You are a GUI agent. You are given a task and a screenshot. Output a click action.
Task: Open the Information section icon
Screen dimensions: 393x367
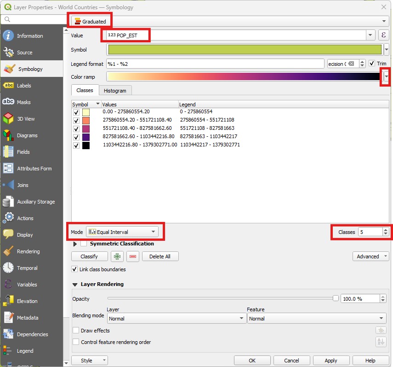pyautogui.click(x=8, y=36)
